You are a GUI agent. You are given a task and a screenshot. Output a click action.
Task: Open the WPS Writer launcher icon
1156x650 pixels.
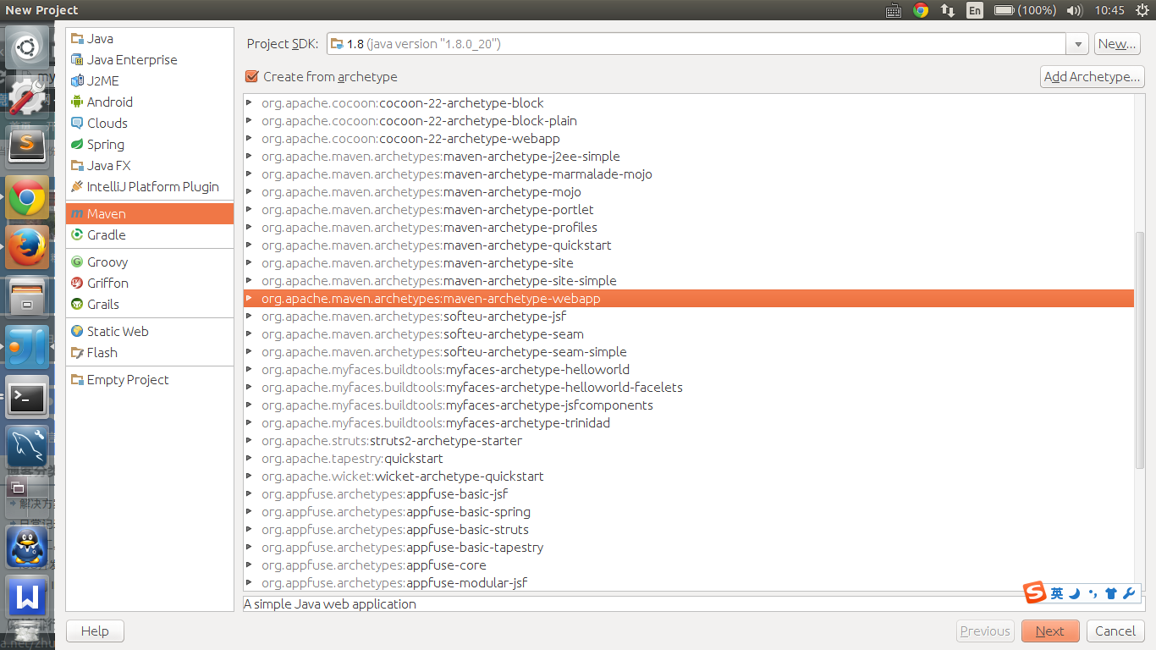click(x=27, y=597)
